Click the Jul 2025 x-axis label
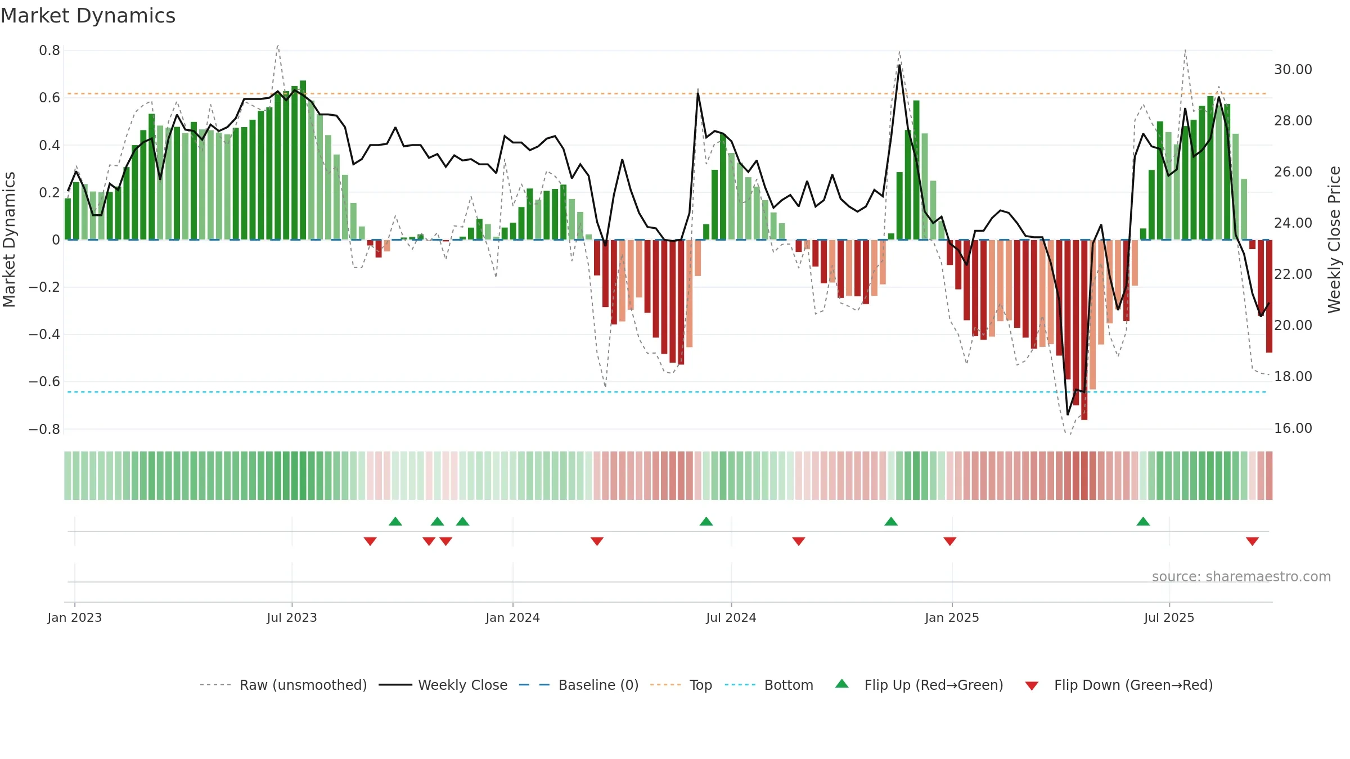Image resolution: width=1350 pixels, height=759 pixels. pos(1169,617)
